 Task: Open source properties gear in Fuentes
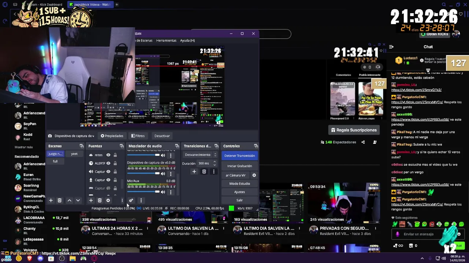coord(108,200)
